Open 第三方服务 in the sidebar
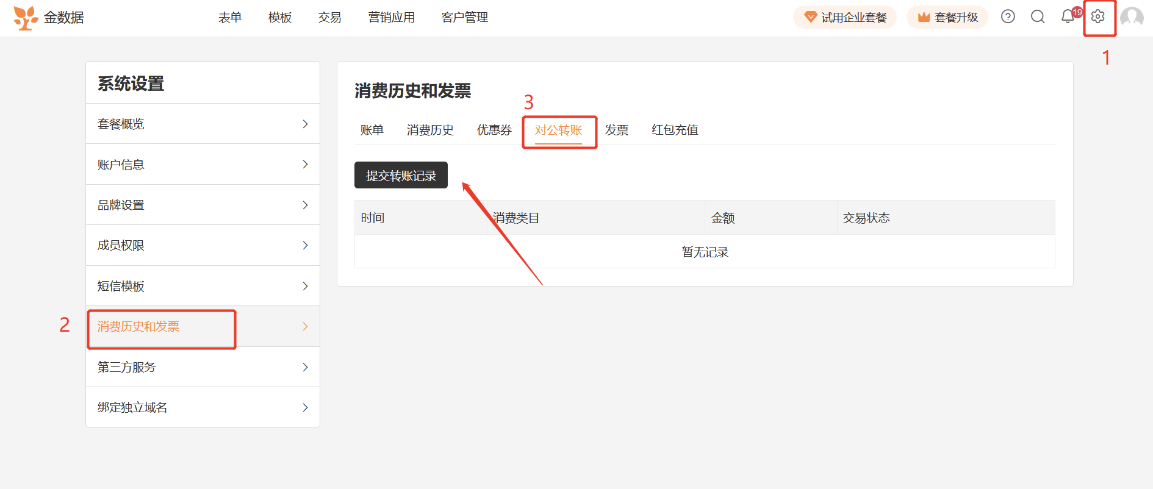The image size is (1153, 489). click(x=203, y=367)
